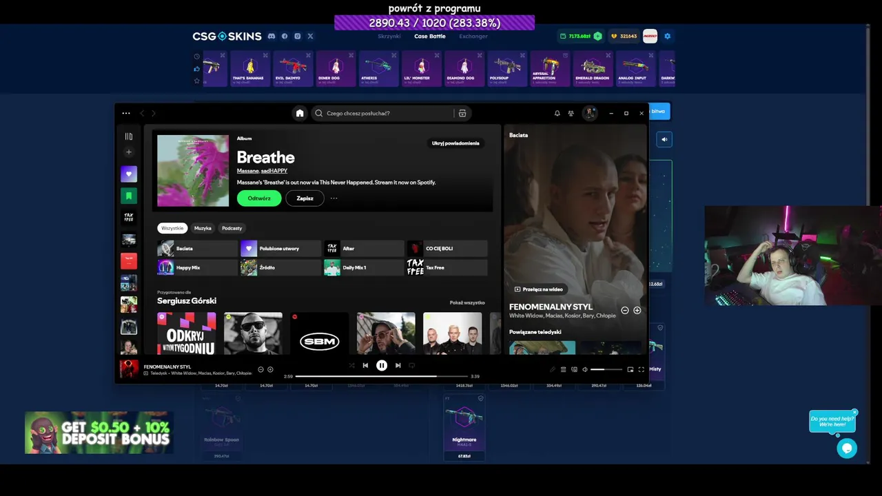Add now-playing track with bottom bar plus icon
This screenshot has width=882, height=496.
click(270, 370)
